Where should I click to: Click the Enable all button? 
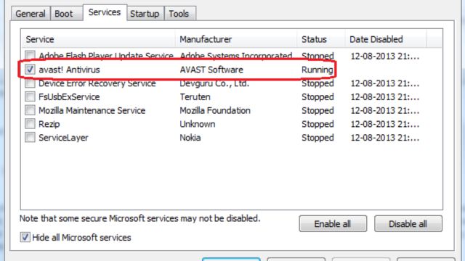333,224
